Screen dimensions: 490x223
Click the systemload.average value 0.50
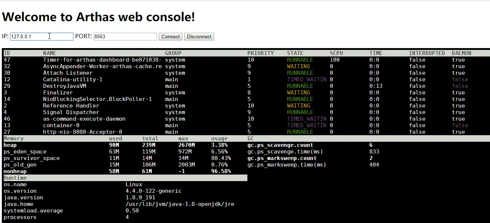[x=132, y=211]
